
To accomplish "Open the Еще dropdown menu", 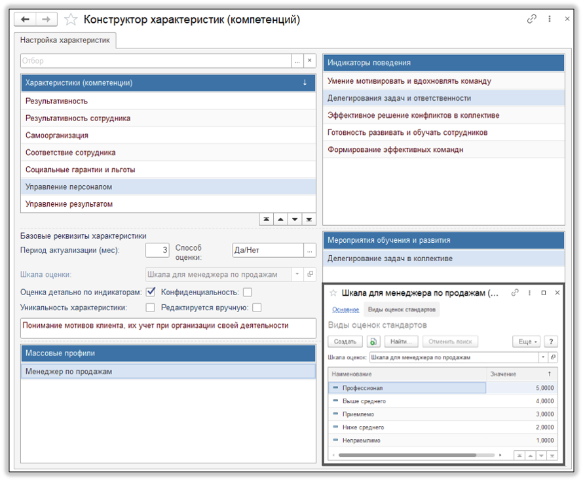I will (x=526, y=341).
